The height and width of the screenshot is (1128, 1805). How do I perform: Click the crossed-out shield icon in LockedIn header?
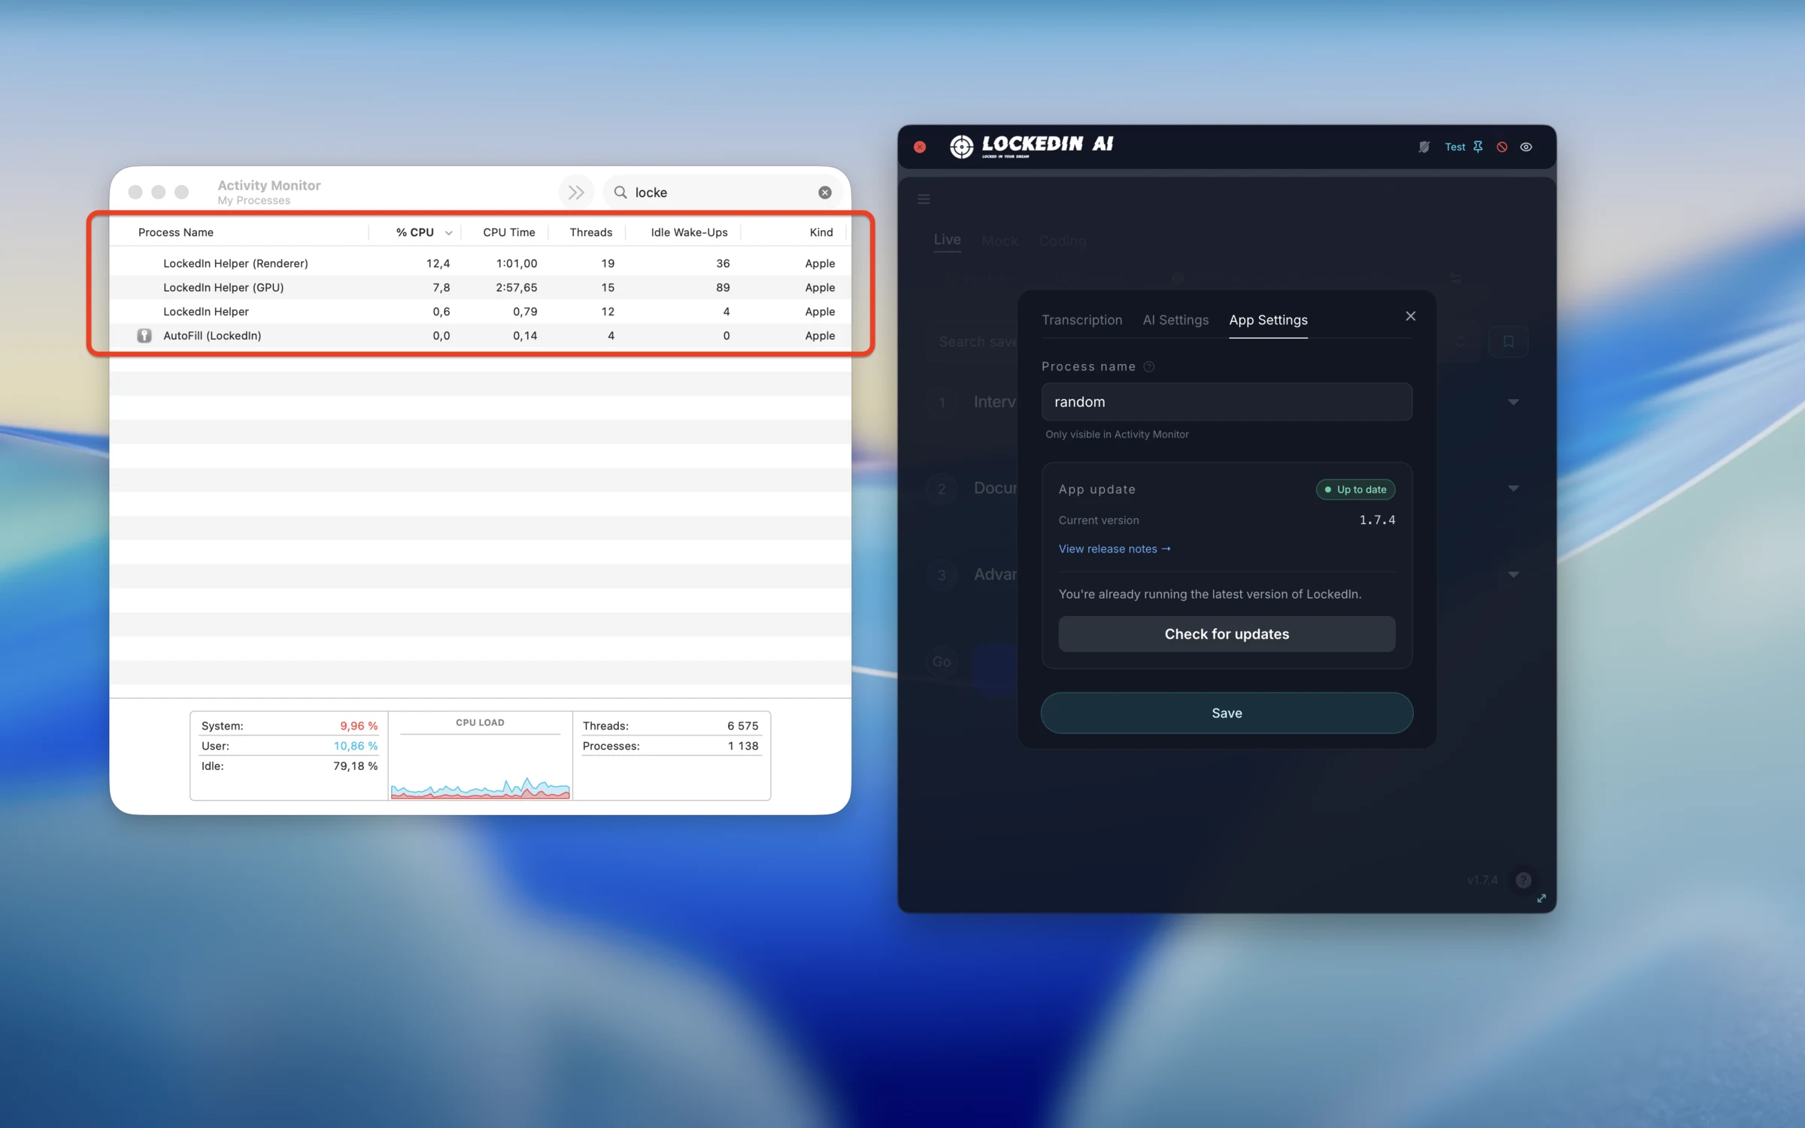point(1424,147)
